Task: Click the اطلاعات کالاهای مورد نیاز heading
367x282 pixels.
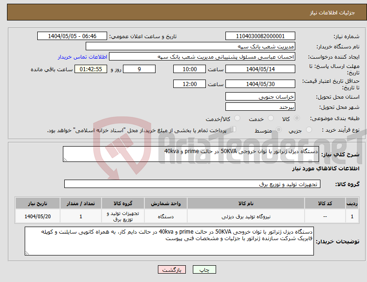Action: pos(326,168)
